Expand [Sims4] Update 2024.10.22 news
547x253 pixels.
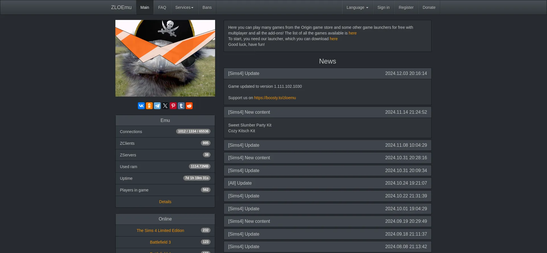coord(328,196)
